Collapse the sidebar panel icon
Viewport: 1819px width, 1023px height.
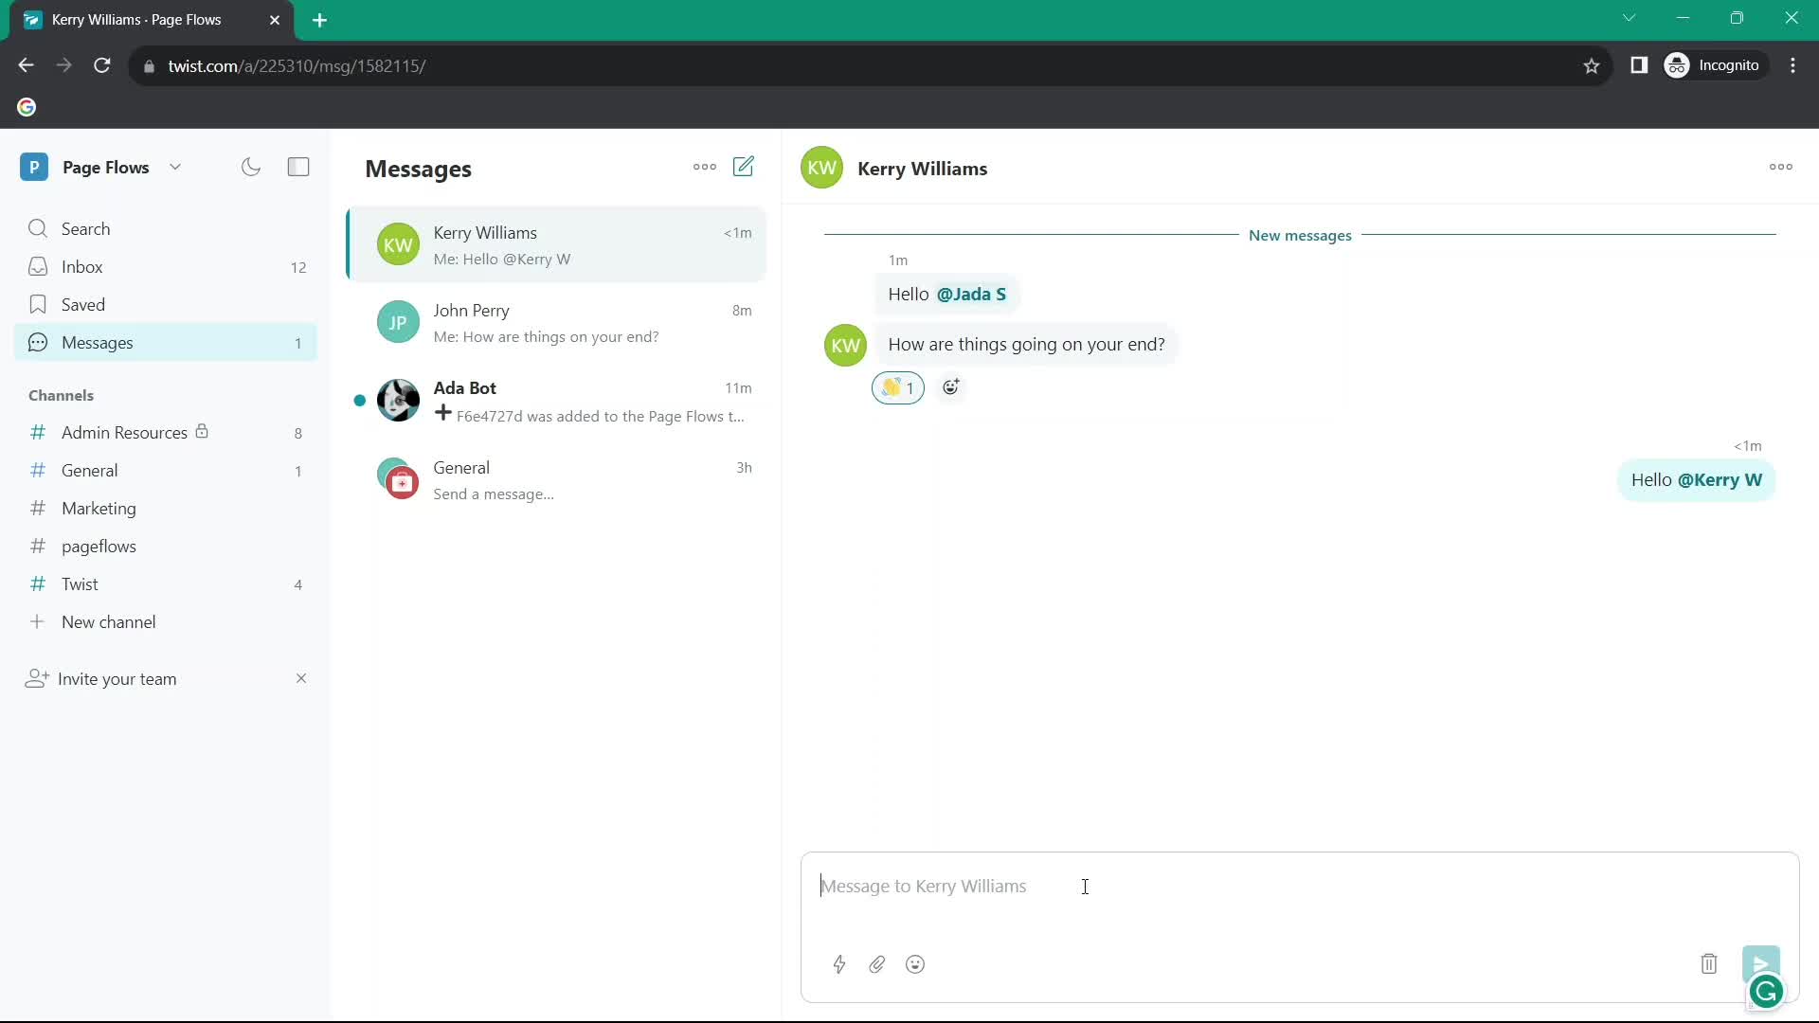pos(298,168)
